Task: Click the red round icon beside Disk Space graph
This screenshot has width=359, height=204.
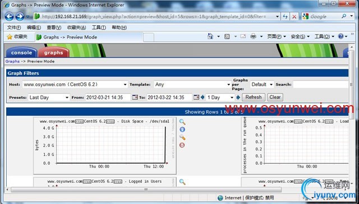Action: [x=182, y=145]
